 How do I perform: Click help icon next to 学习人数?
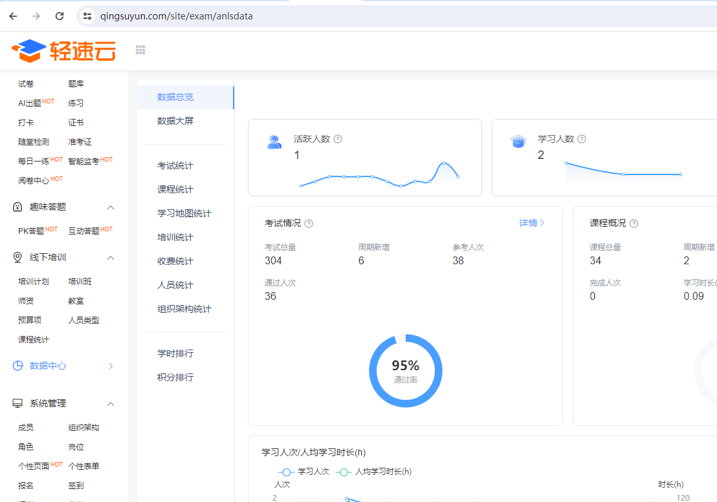[x=582, y=139]
